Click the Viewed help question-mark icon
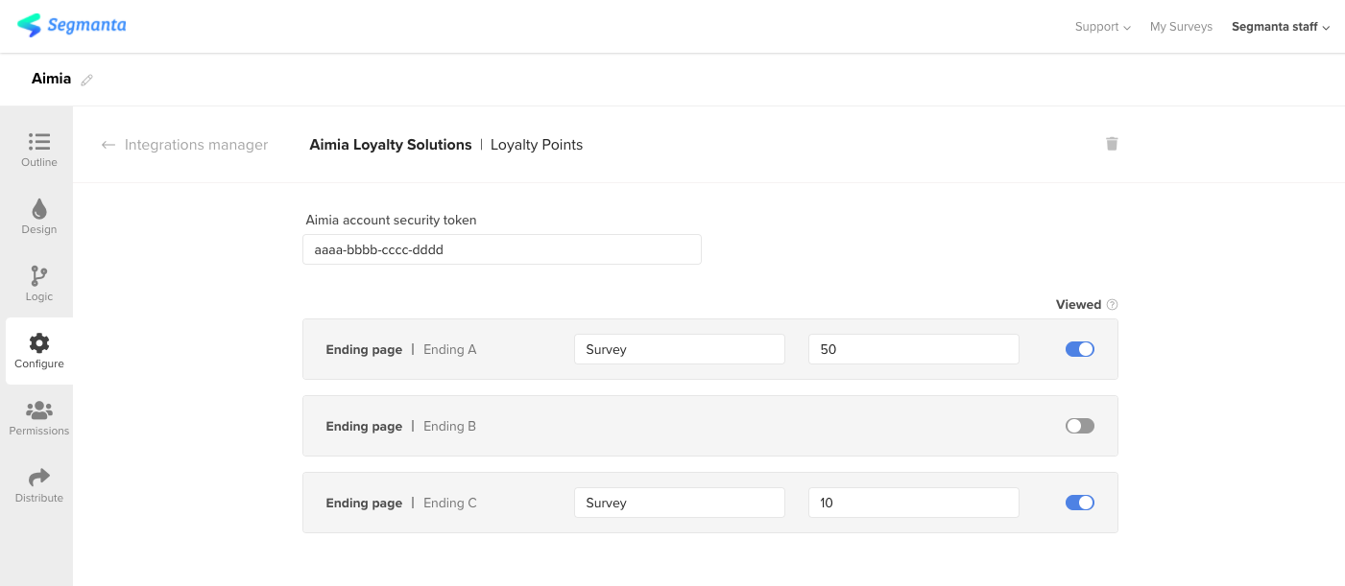Image resolution: width=1345 pixels, height=586 pixels. [1112, 305]
